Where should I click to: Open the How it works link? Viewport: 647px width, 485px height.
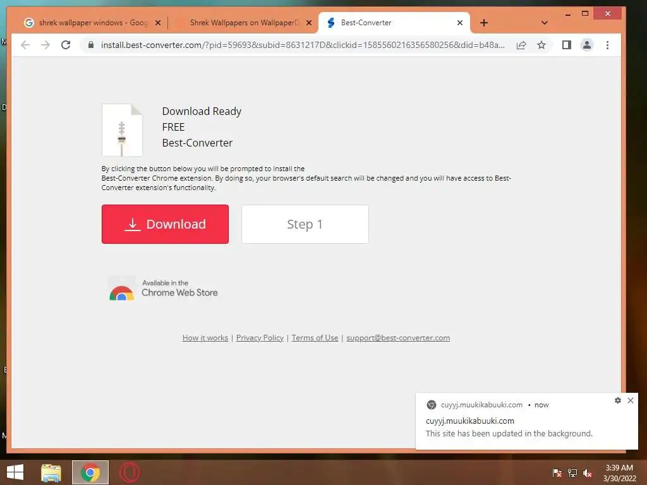click(x=205, y=338)
